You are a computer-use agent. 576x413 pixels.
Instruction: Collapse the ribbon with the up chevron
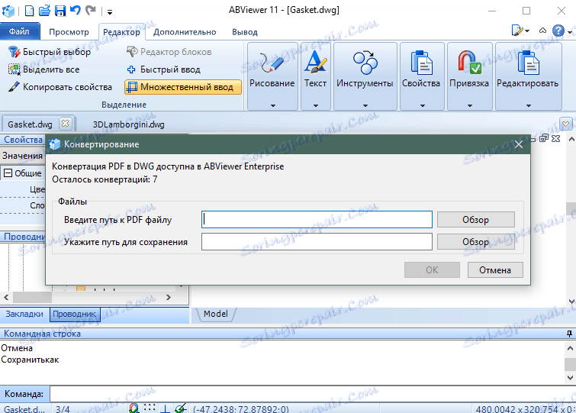point(542,31)
